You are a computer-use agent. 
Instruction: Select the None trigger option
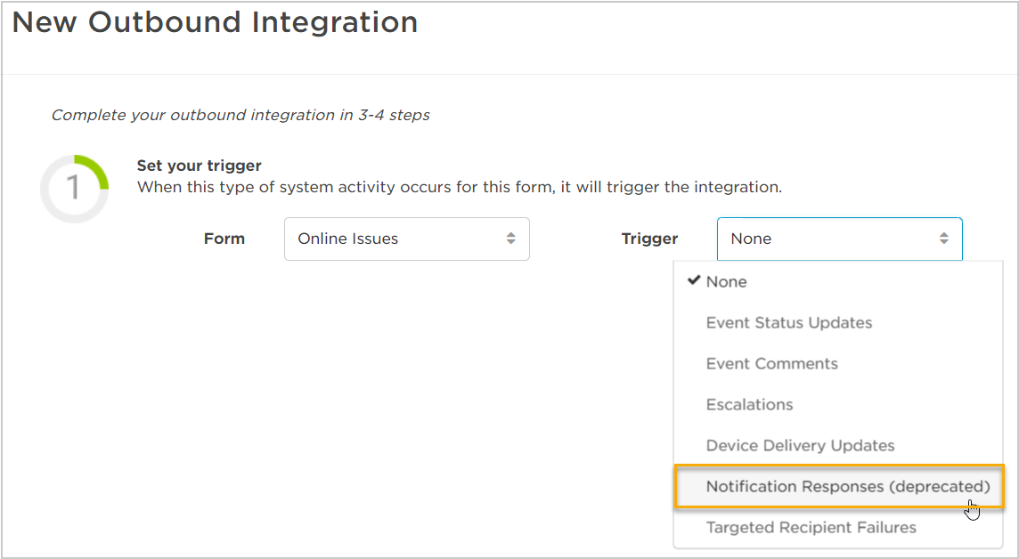point(838,282)
